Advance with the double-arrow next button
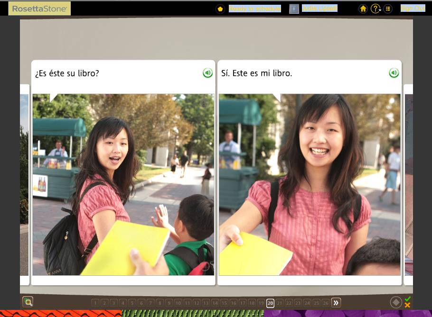 pos(336,303)
